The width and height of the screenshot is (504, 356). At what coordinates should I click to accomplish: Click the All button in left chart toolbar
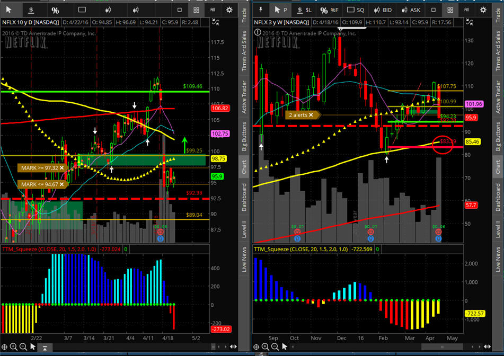pos(213,10)
